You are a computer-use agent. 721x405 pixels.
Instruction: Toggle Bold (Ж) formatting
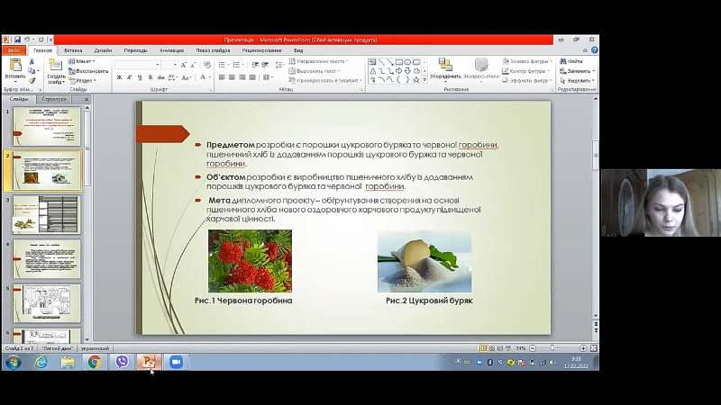(x=119, y=77)
